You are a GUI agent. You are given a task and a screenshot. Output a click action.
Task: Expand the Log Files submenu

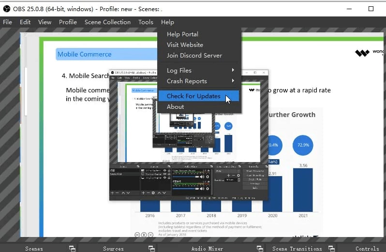pyautogui.click(x=199, y=71)
